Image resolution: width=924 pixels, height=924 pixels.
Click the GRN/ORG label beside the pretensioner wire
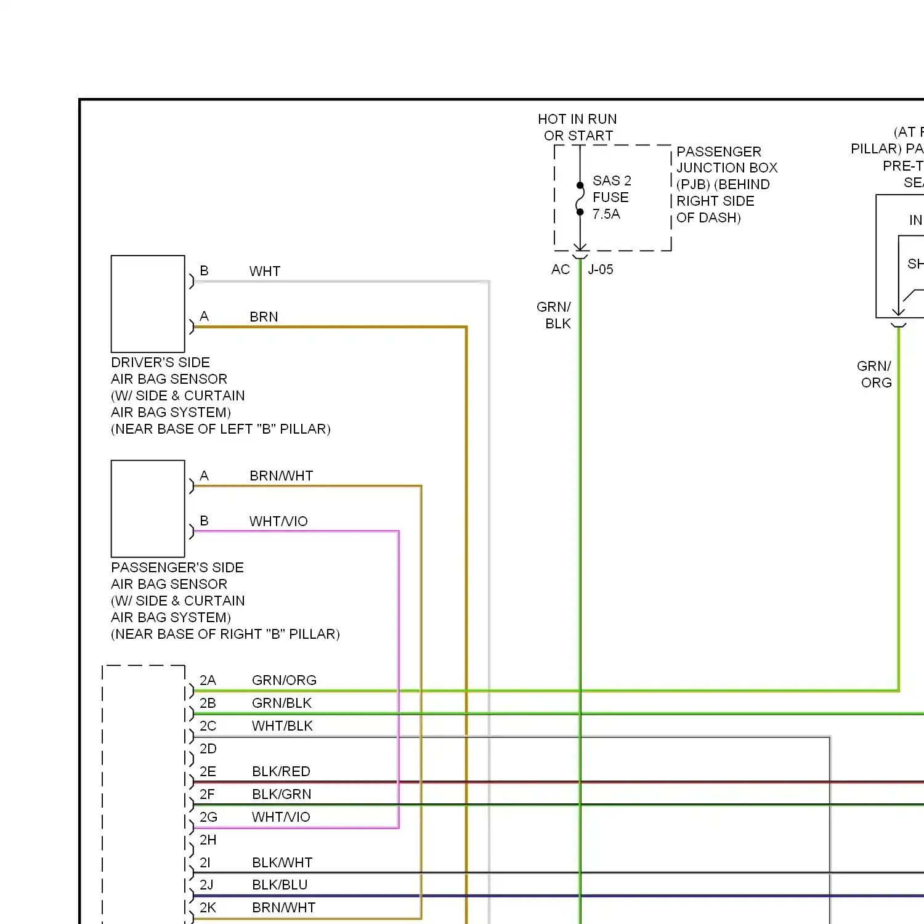[874, 374]
